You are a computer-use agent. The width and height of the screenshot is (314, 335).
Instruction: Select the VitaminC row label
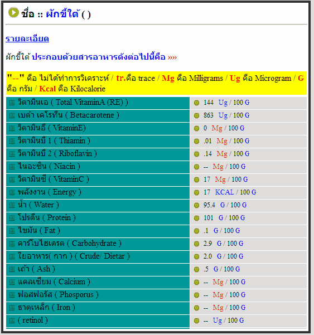[x=53, y=179]
